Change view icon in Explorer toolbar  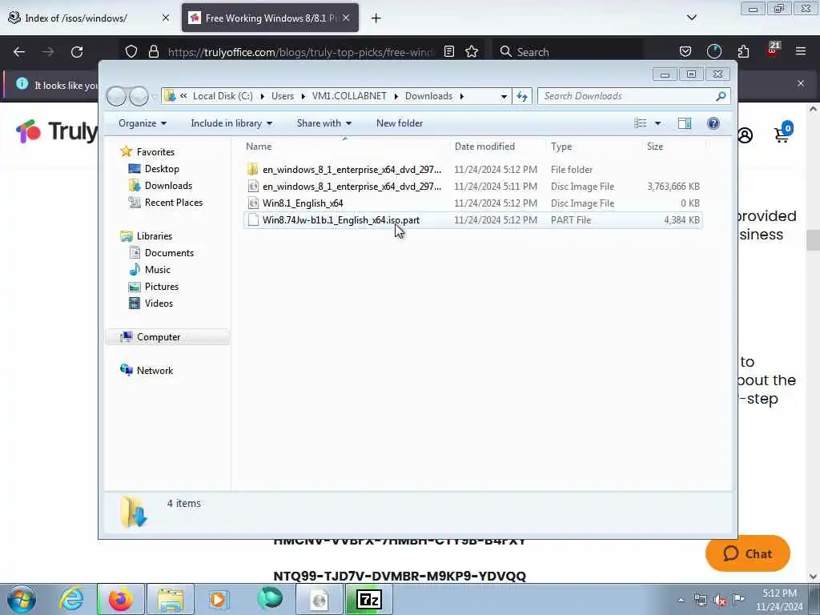click(641, 123)
